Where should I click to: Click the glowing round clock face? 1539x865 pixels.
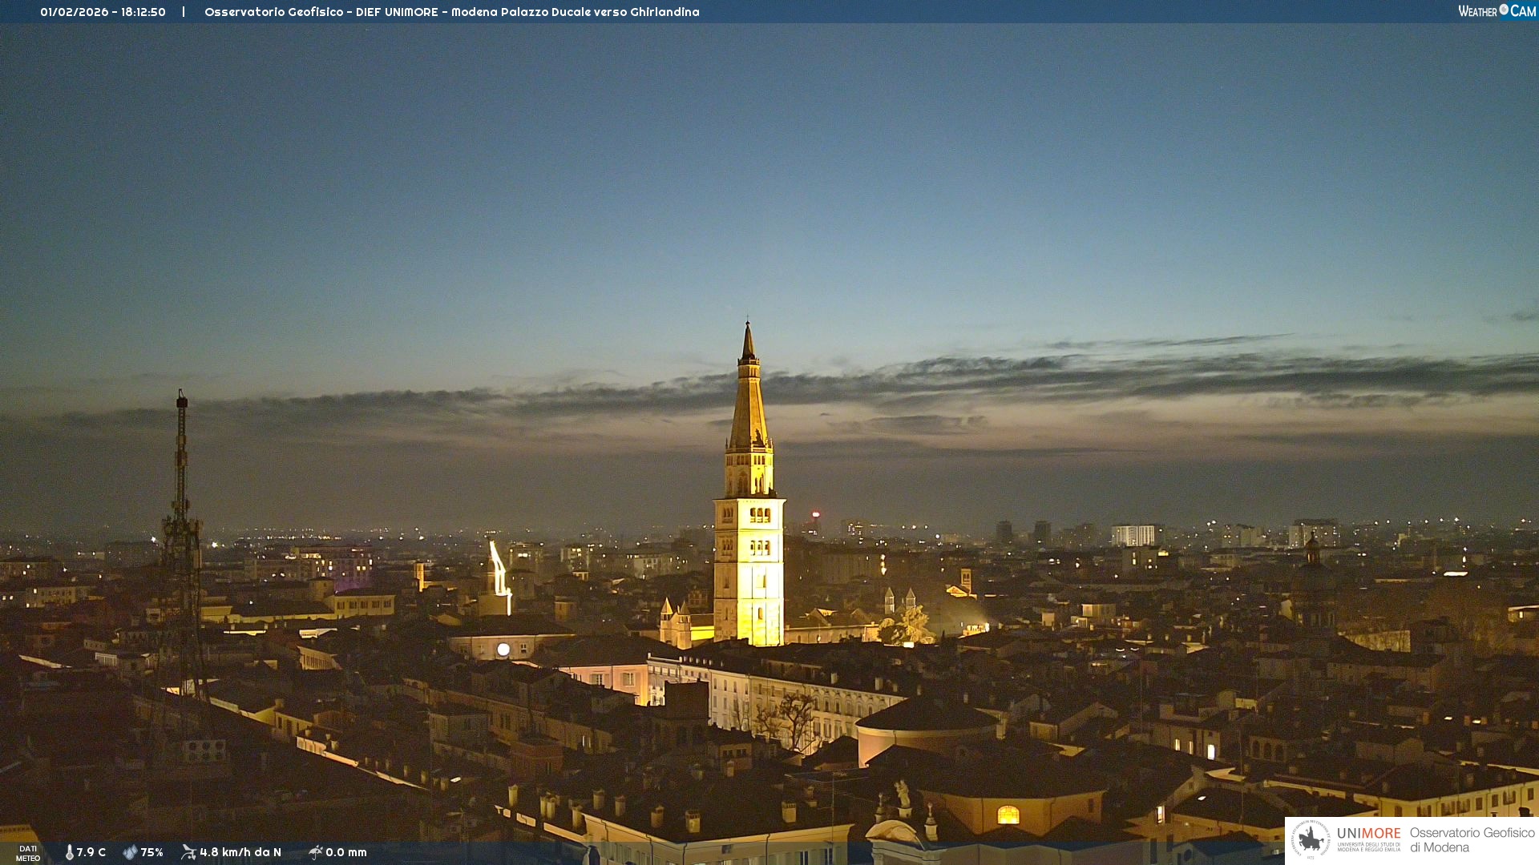coord(503,650)
